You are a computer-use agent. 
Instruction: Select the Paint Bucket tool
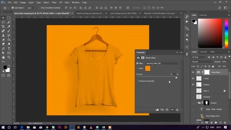(9, 40)
